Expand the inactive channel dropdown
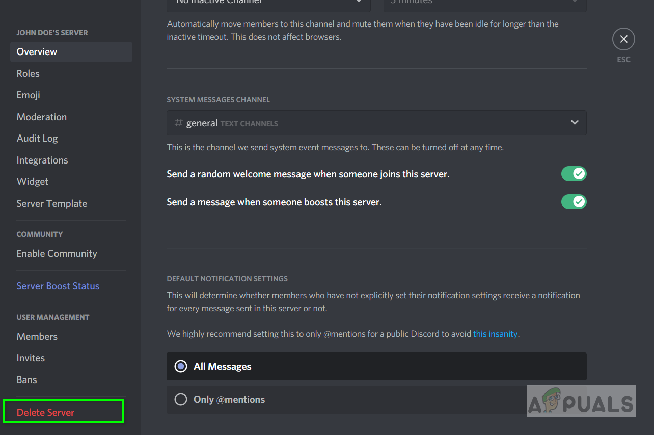 [268, 3]
